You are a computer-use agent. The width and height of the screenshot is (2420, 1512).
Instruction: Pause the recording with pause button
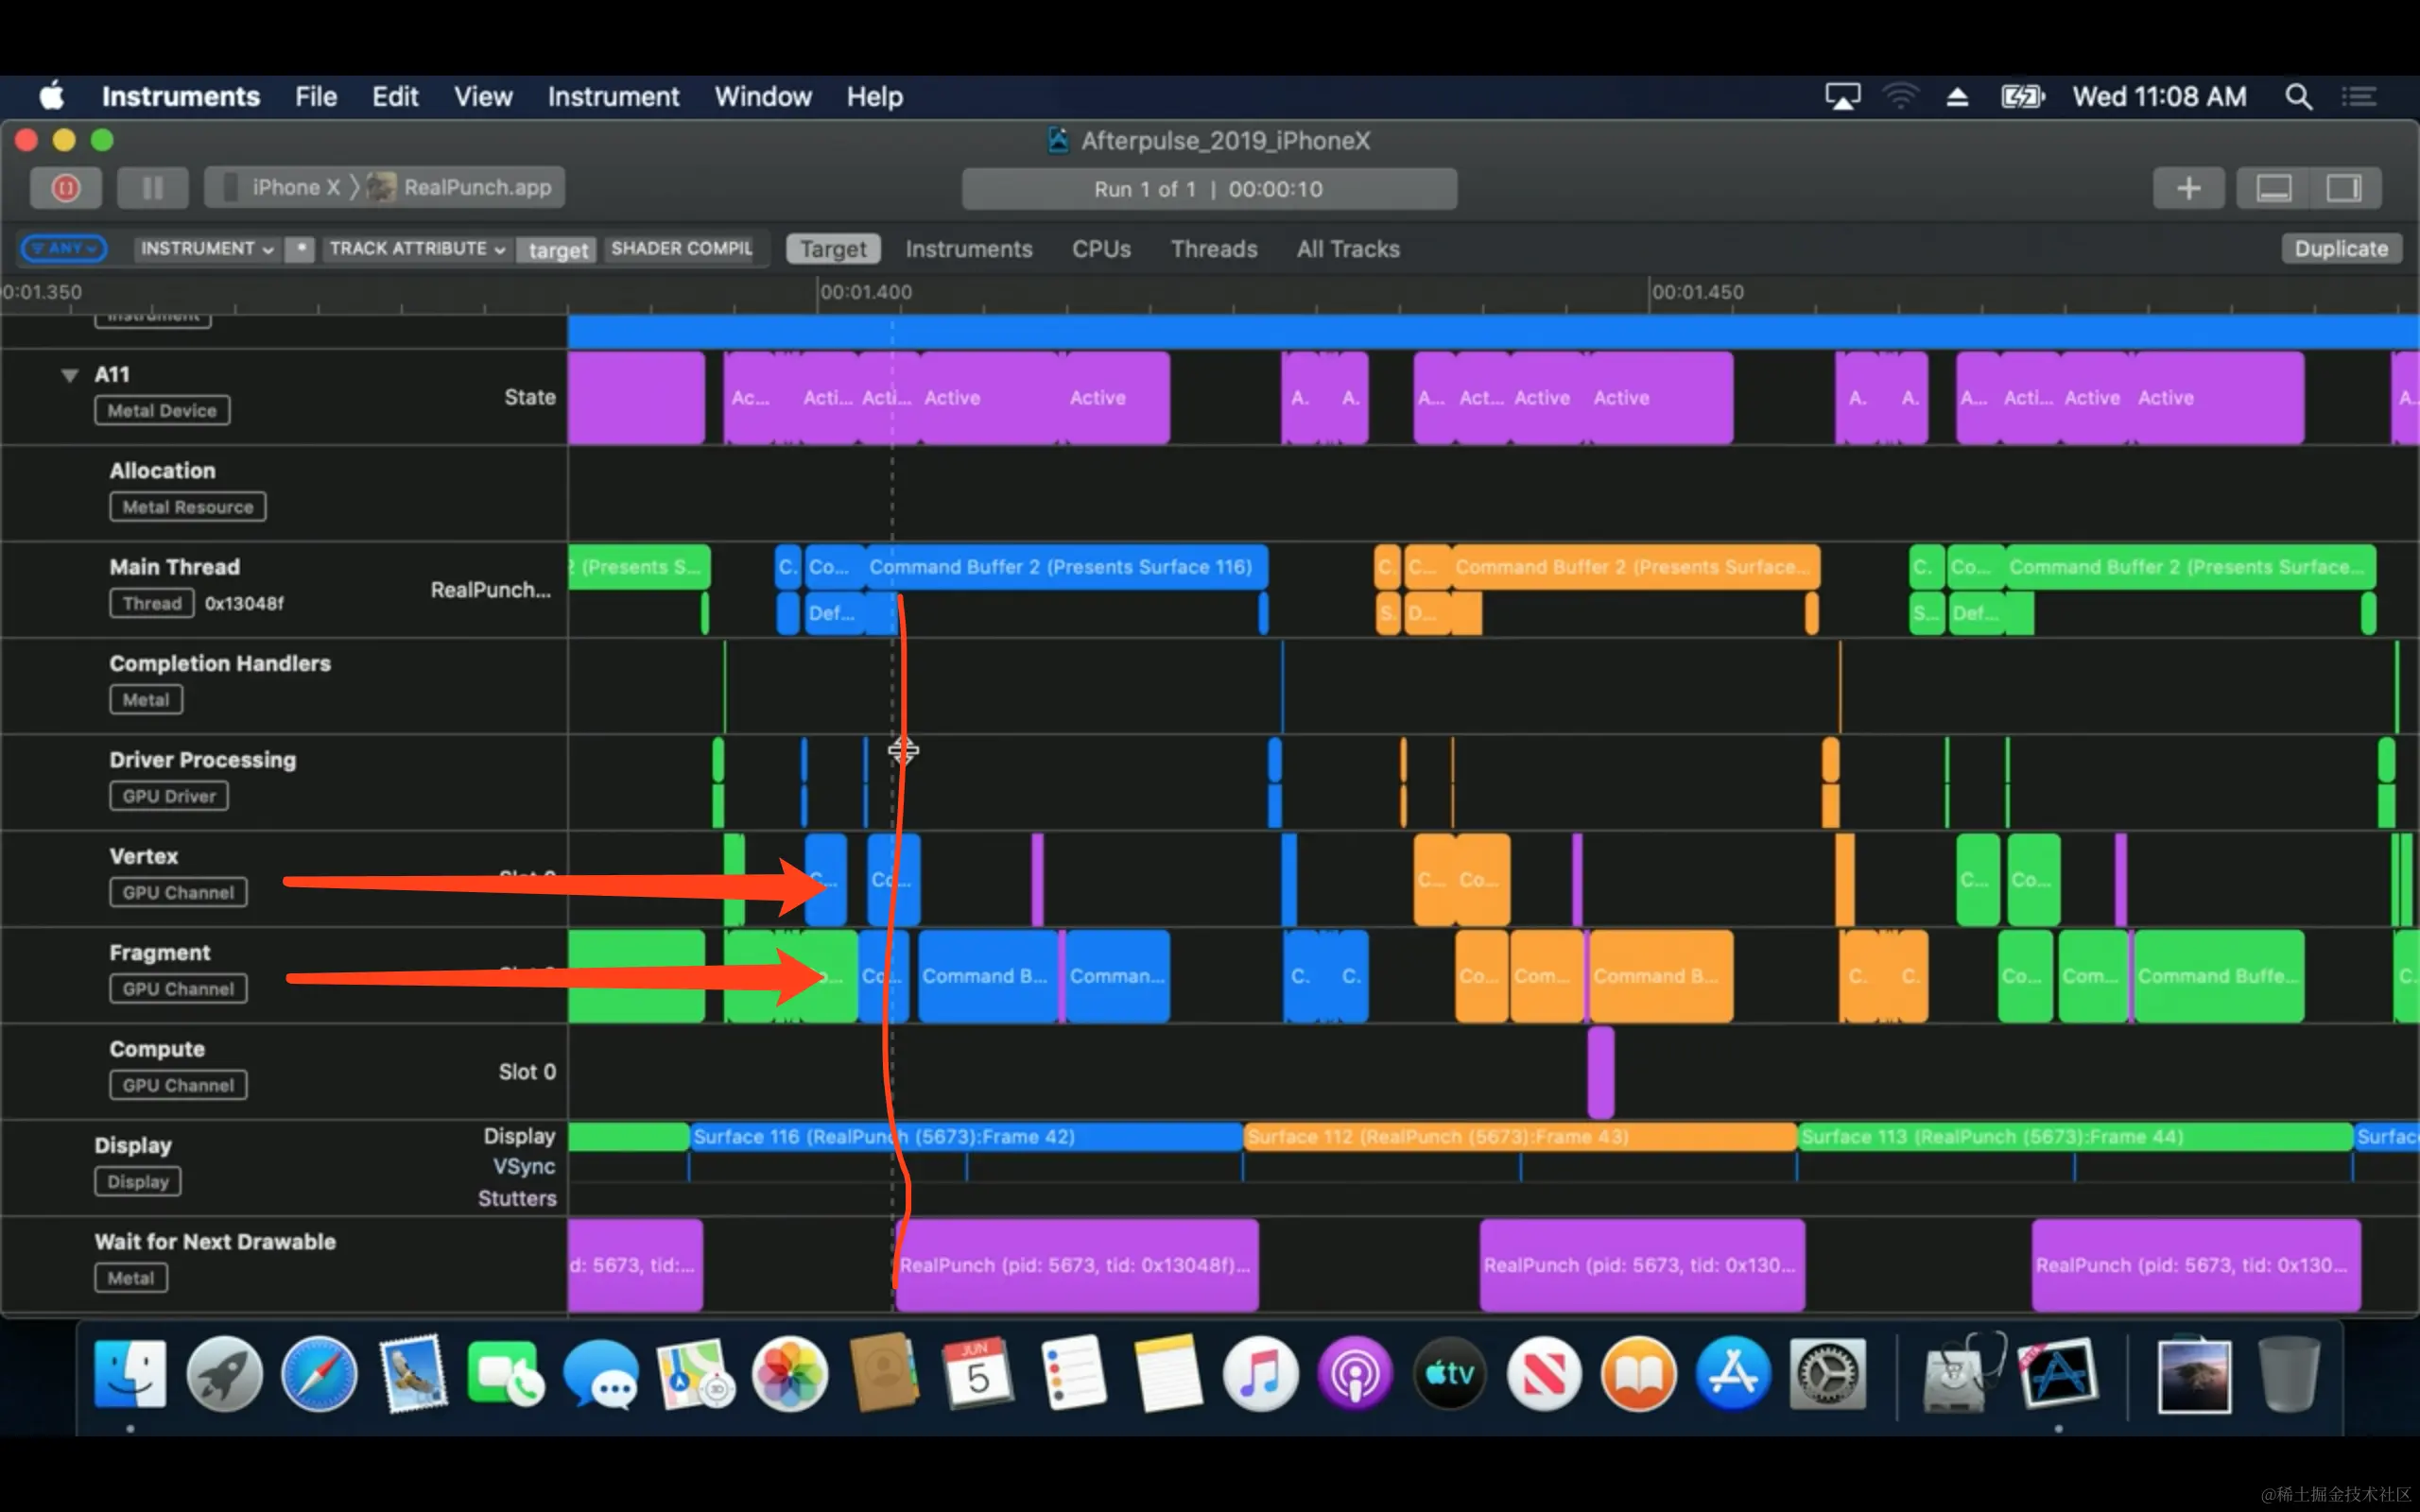click(152, 188)
